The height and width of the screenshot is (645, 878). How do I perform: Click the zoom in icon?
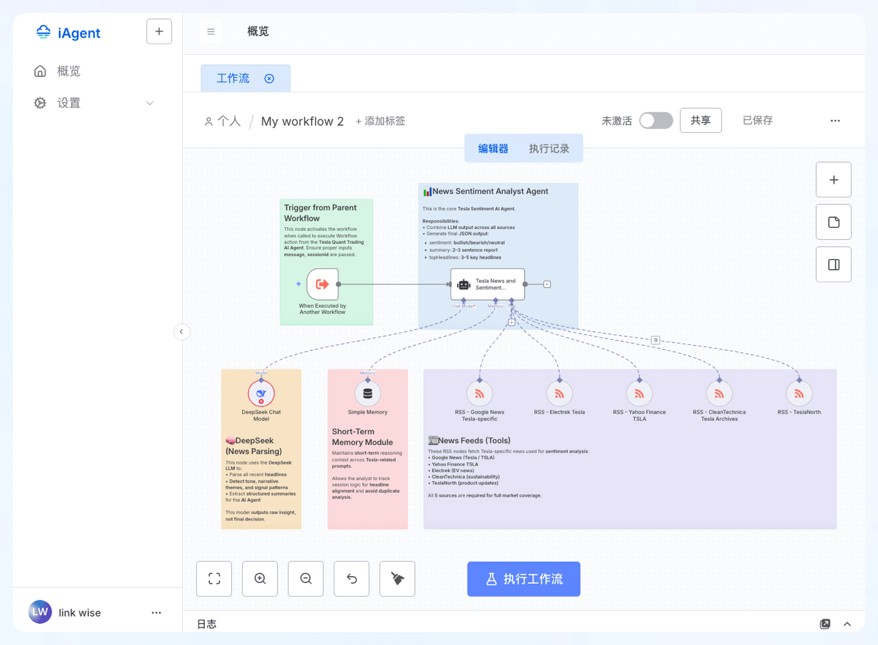pos(260,579)
